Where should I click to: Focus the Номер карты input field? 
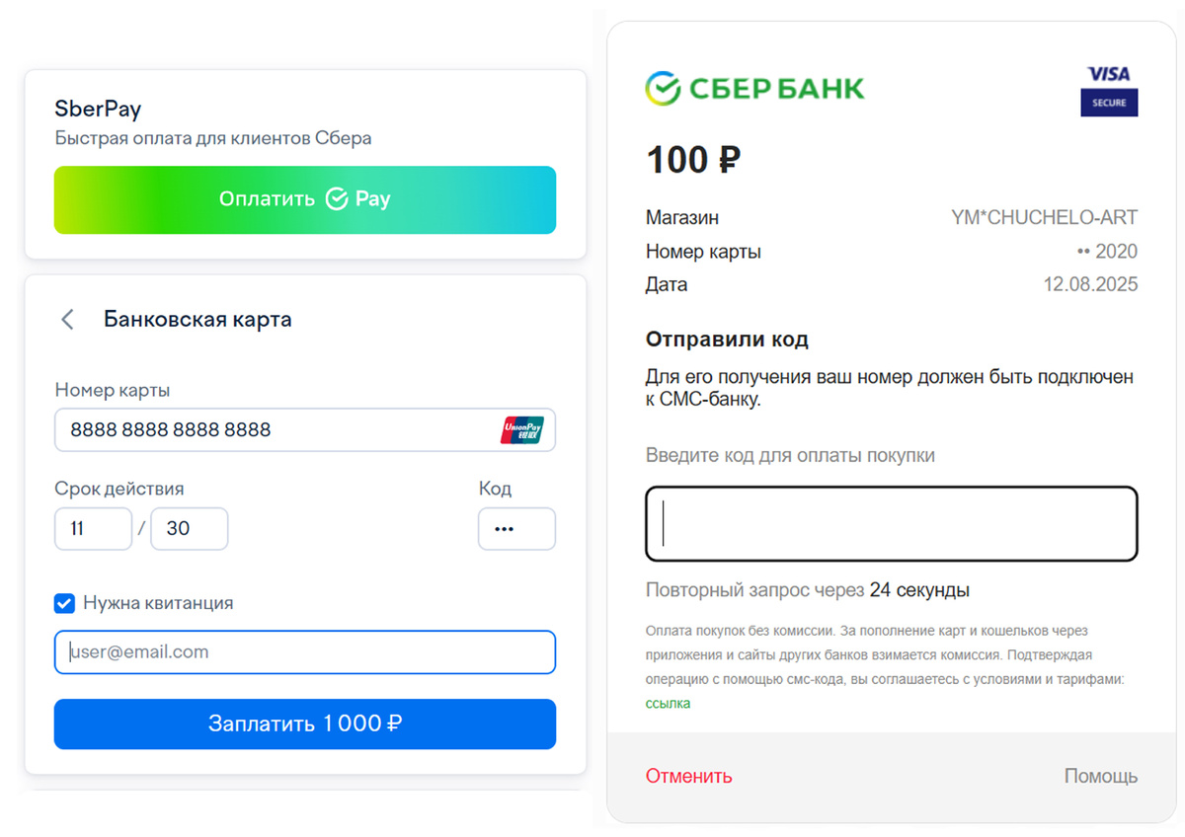point(305,430)
